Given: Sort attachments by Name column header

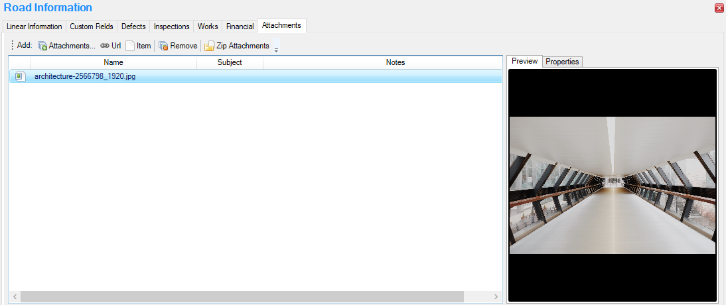Looking at the screenshot, I should [113, 62].
